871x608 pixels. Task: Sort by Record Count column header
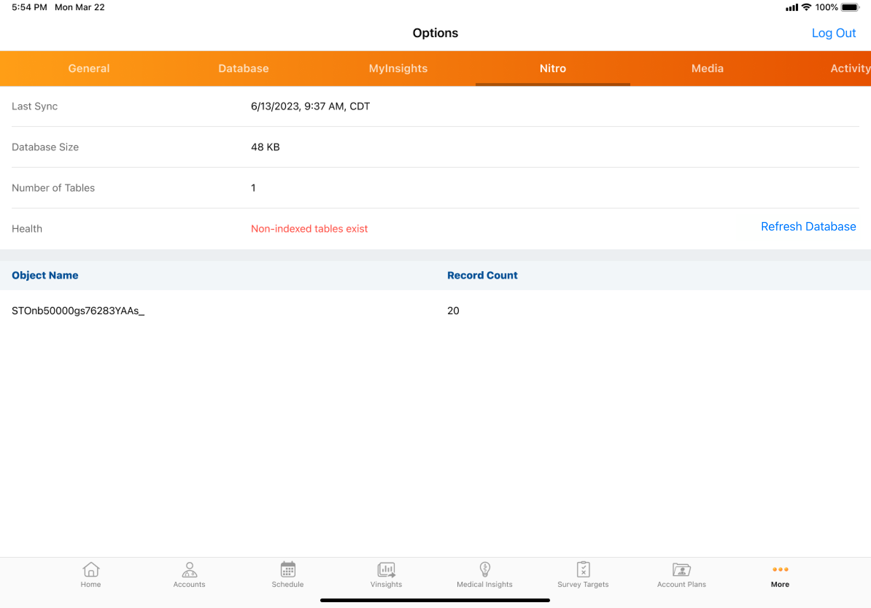(482, 275)
